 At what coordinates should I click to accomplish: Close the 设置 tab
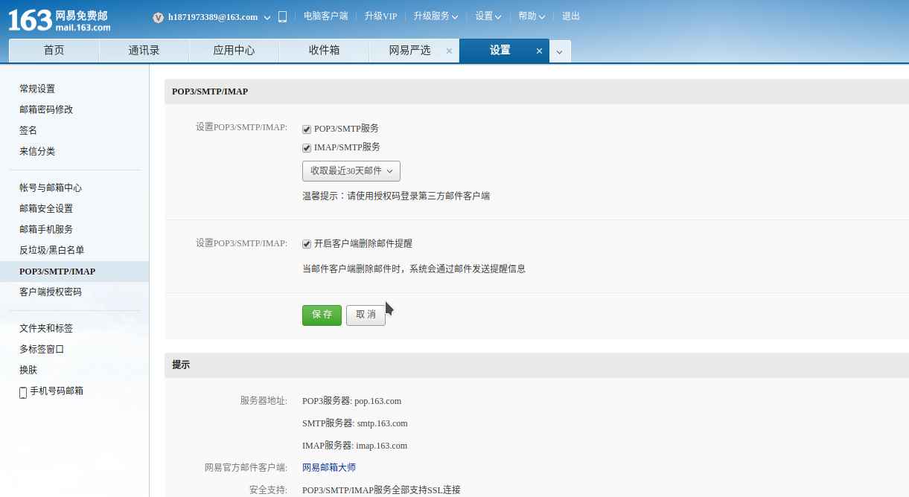coord(540,51)
